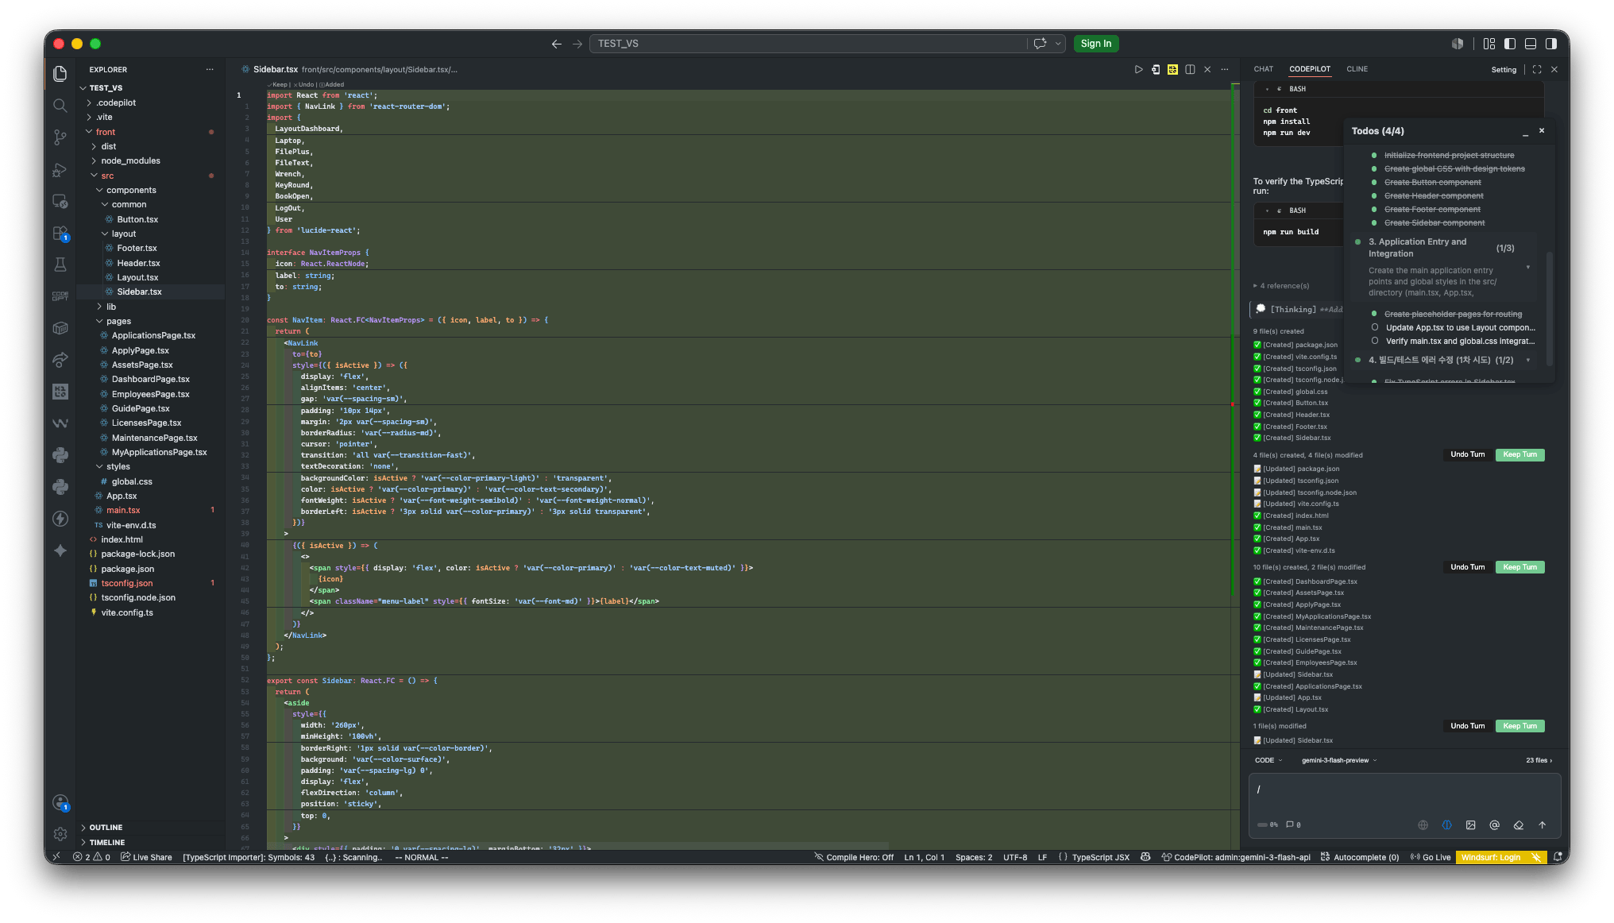The height and width of the screenshot is (923, 1614).
Task: Toggle the Primary Side Bar layout icon
Action: [x=1510, y=44]
